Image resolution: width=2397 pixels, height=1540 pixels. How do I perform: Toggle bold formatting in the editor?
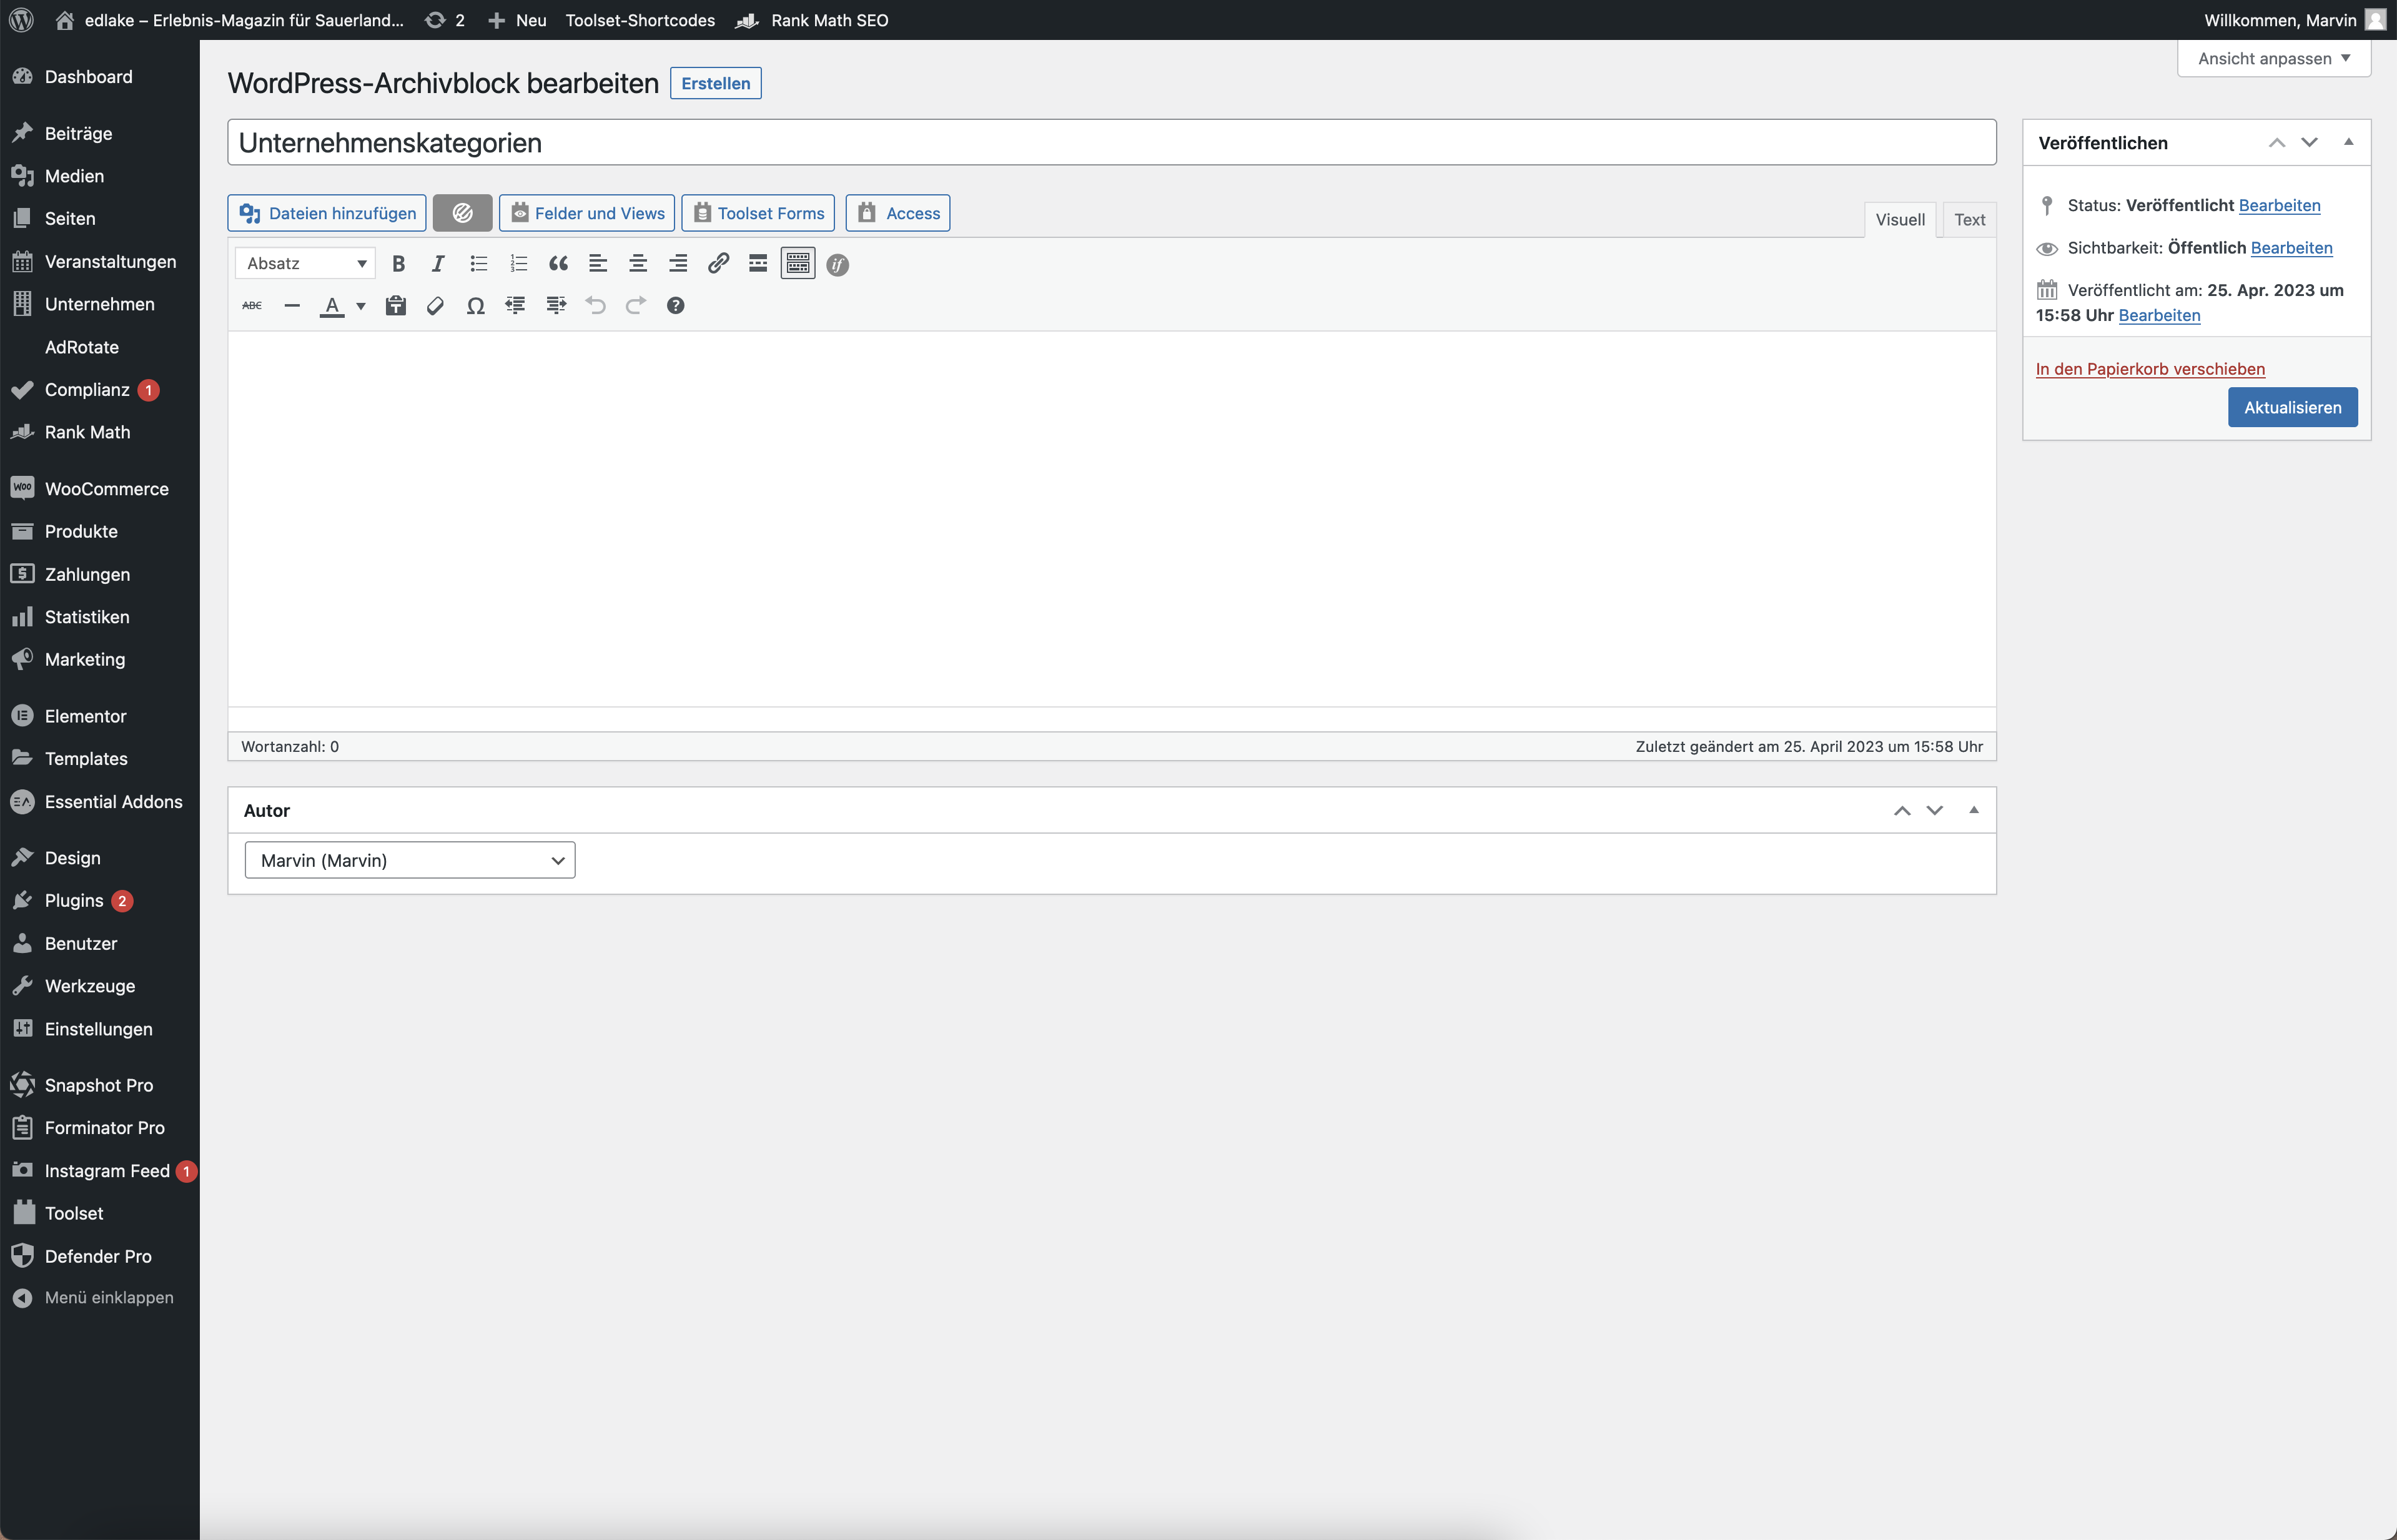point(398,264)
